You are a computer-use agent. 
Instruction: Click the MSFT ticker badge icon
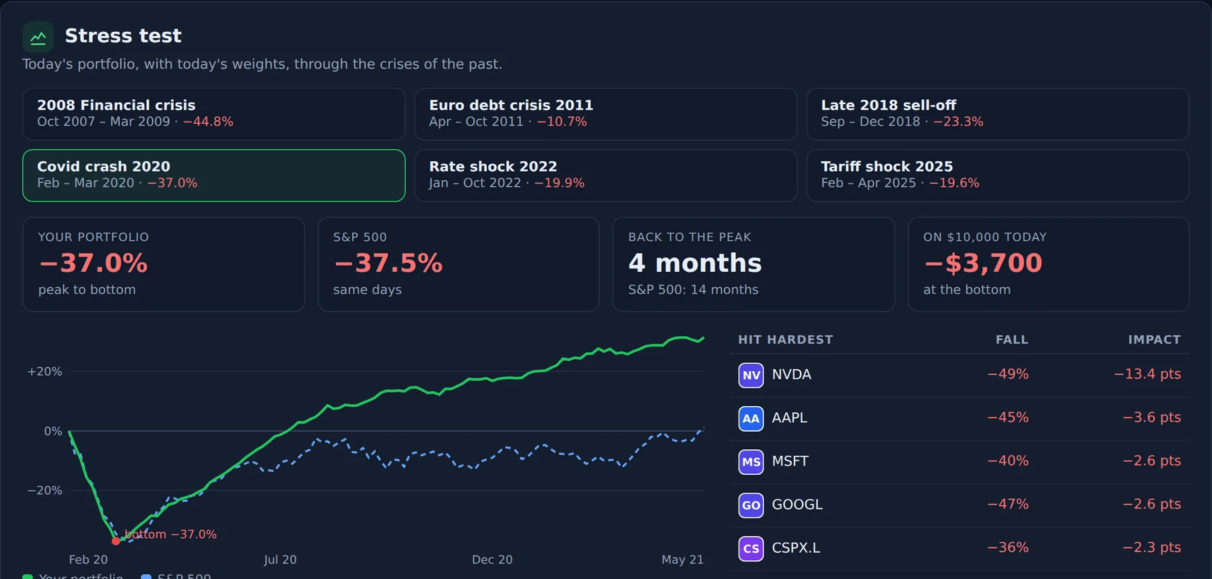(x=751, y=462)
